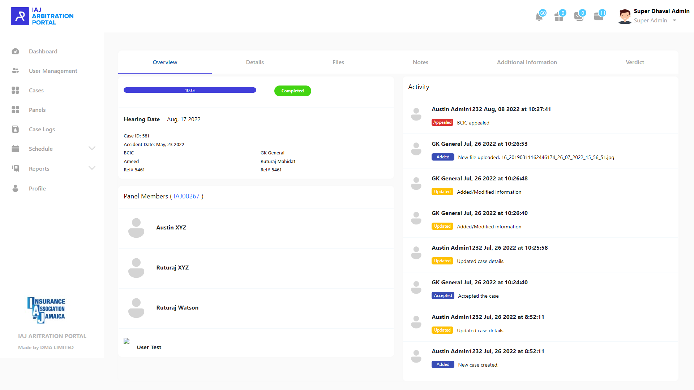Click the IAJ Arbitration Portal logo
Screen dimensions: 694x390
pos(42,16)
